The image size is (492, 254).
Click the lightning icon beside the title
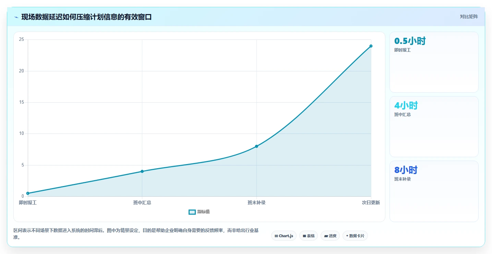point(16,17)
